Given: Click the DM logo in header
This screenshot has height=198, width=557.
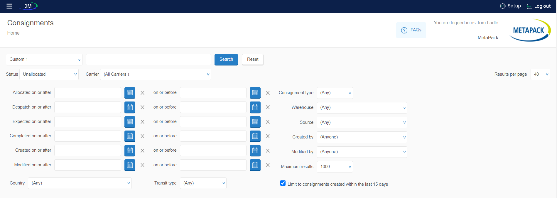Looking at the screenshot, I should (x=28, y=6).
